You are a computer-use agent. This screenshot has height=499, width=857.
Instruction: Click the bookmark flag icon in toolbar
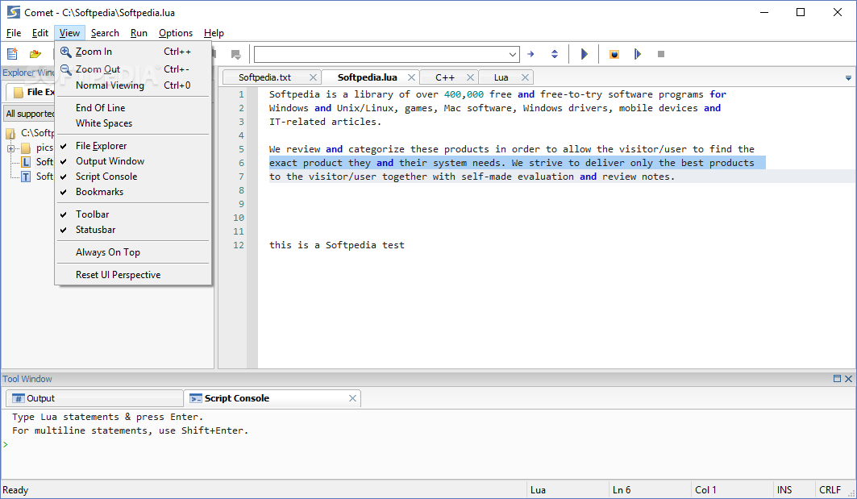[236, 54]
